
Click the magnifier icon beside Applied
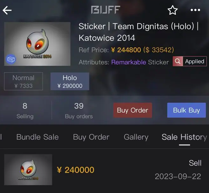tap(178, 61)
